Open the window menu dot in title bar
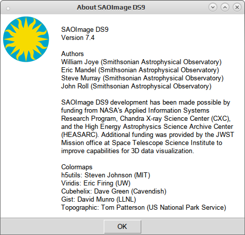The image size is (245, 235). pyautogui.click(x=8, y=9)
